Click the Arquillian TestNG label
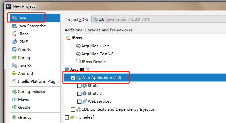 97,54
